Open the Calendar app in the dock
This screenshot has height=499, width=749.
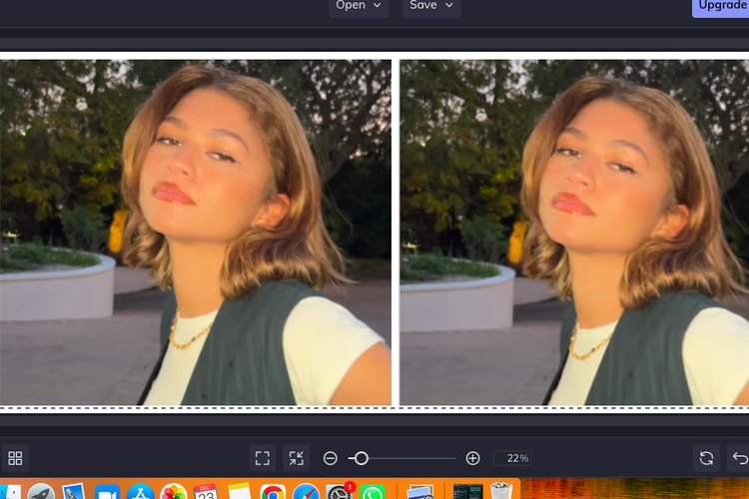[x=206, y=491]
